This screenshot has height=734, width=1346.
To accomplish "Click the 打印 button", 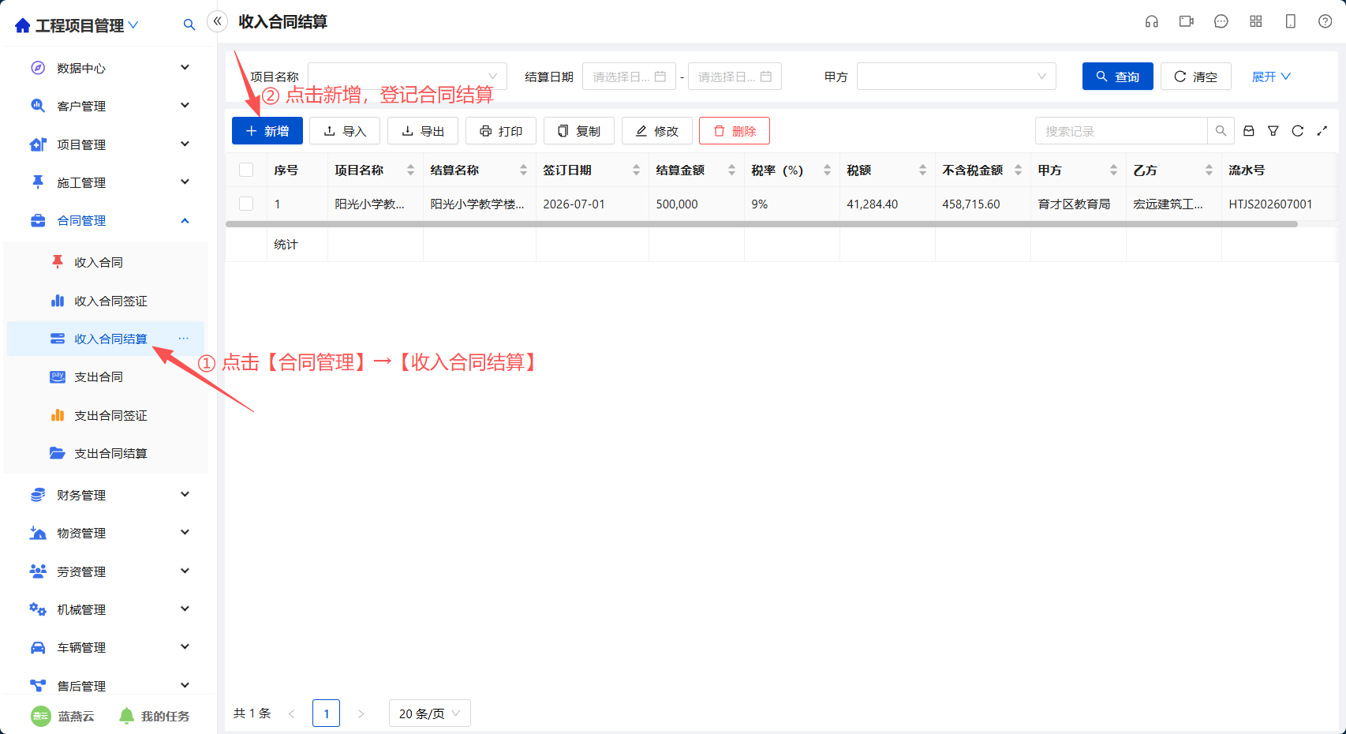I will coord(501,131).
